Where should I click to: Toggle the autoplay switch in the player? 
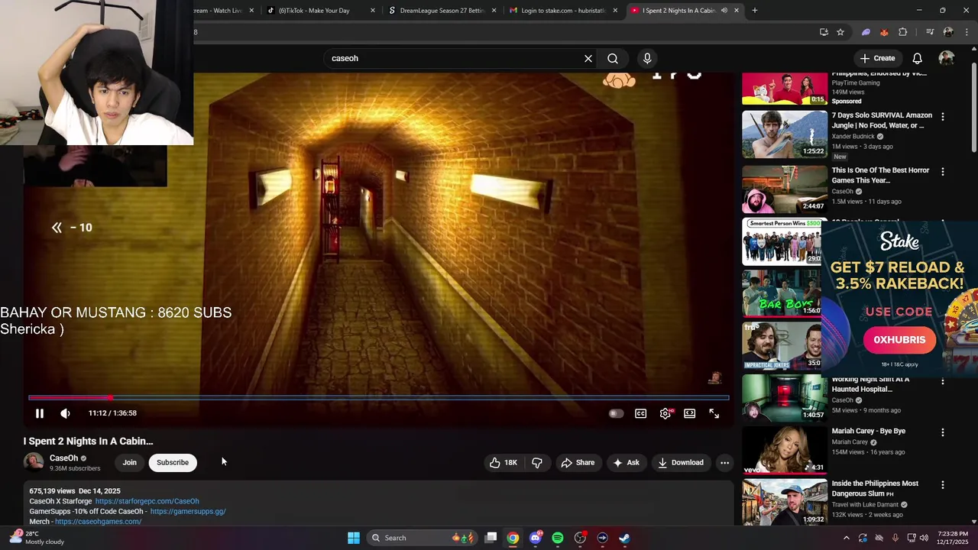(616, 413)
